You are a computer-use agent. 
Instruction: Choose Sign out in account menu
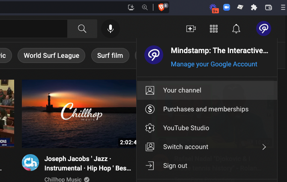tap(175, 166)
